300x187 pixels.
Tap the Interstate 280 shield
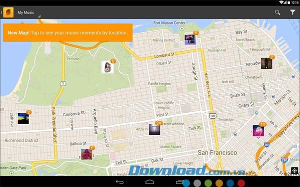point(284,160)
